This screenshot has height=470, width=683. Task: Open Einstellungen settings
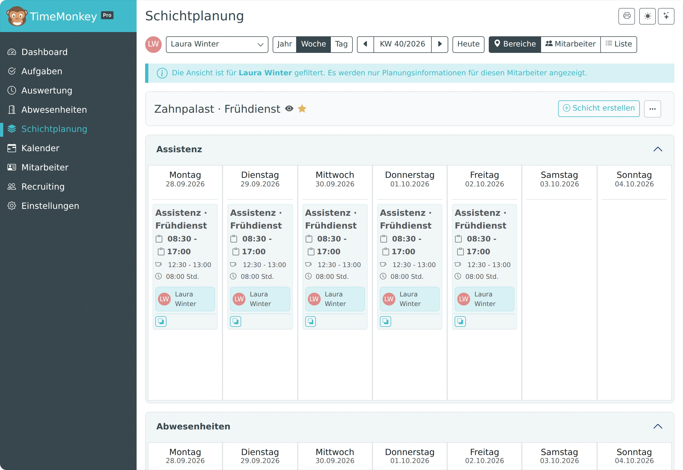point(68,206)
